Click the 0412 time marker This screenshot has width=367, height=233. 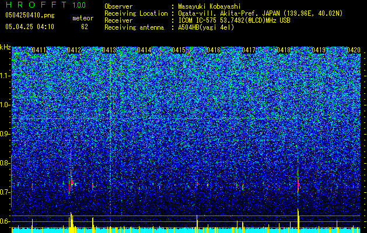[x=74, y=50]
